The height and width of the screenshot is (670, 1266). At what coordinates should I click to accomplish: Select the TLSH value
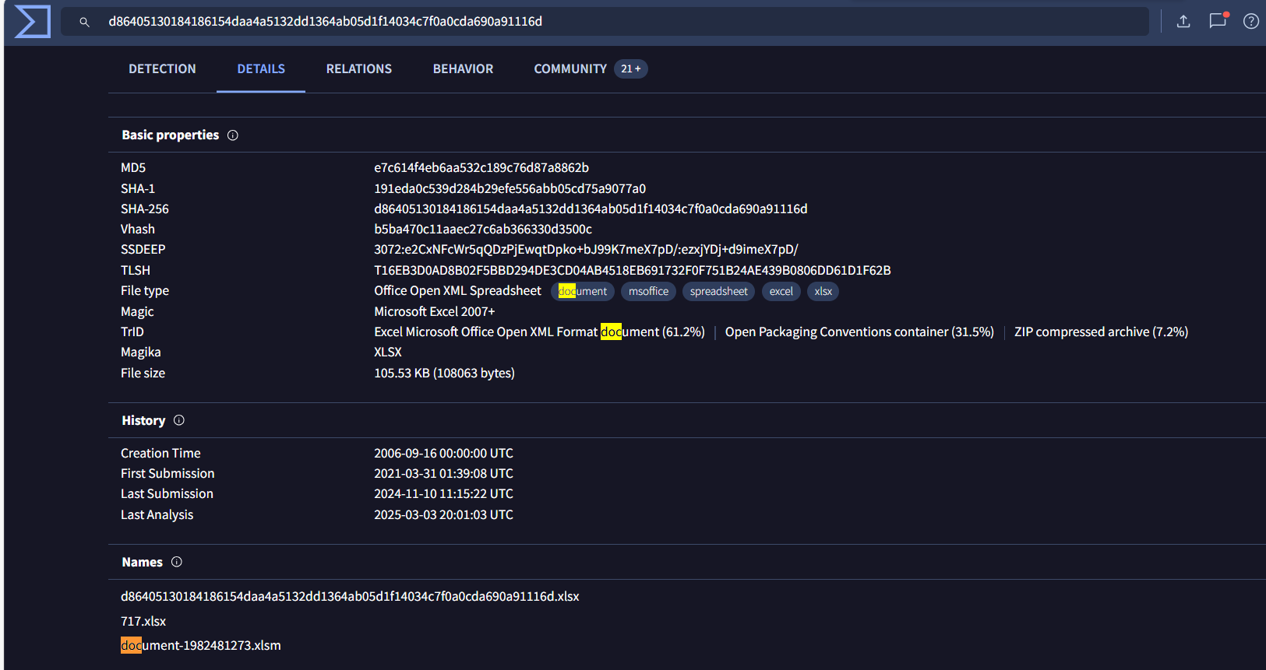[633, 270]
